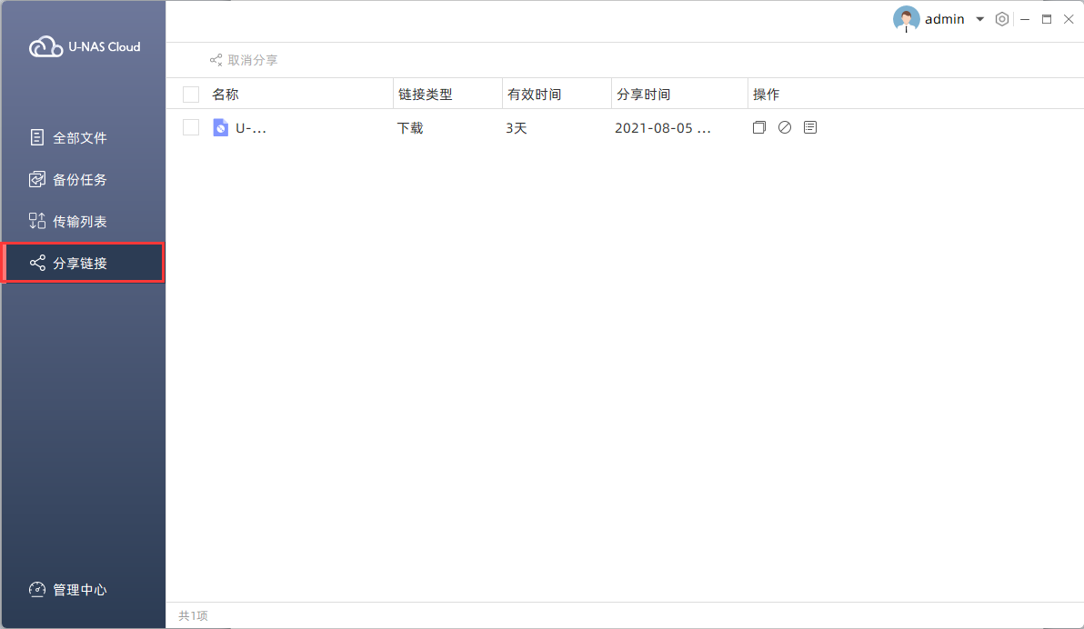This screenshot has height=629, width=1084.
Task: Close the U-NAS Cloud window
Action: coord(1069,19)
